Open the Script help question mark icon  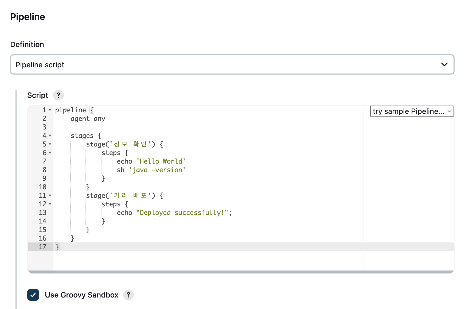pos(58,95)
